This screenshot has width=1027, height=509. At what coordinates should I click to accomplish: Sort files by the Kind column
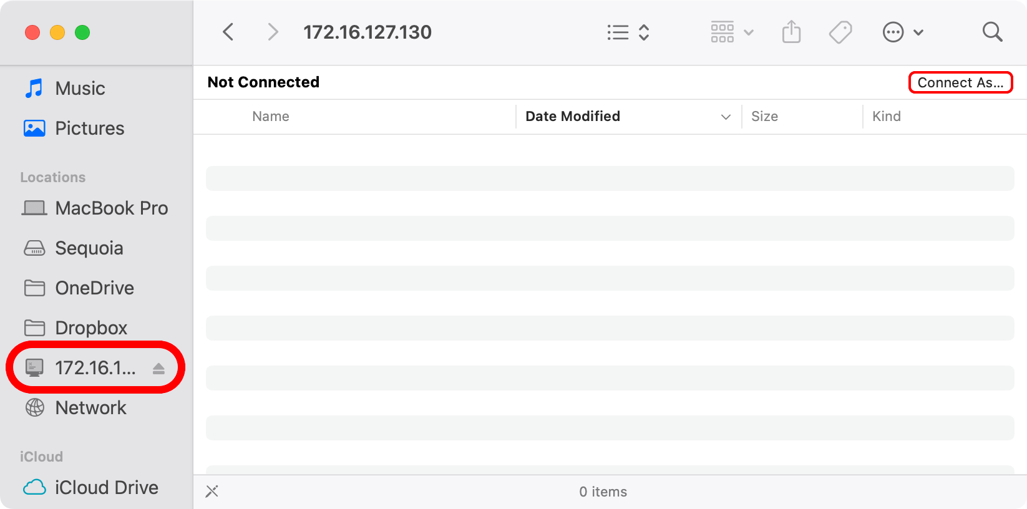point(886,116)
